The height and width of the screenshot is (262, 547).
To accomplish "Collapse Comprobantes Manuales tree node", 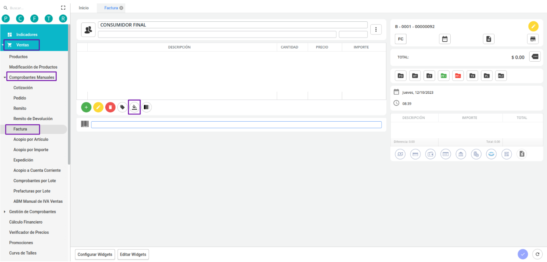I will (x=5, y=78).
